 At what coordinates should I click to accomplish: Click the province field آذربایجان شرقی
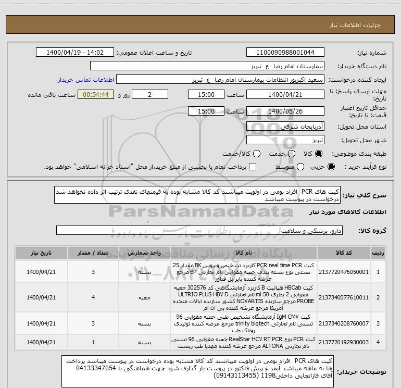[285, 127]
